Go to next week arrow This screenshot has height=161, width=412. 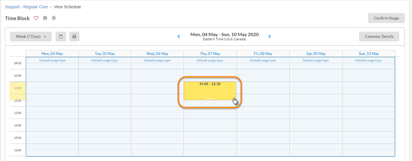(270, 36)
